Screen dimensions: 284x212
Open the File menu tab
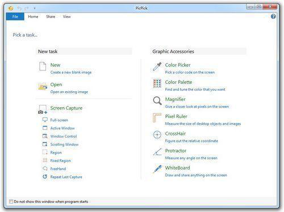[x=15, y=16]
